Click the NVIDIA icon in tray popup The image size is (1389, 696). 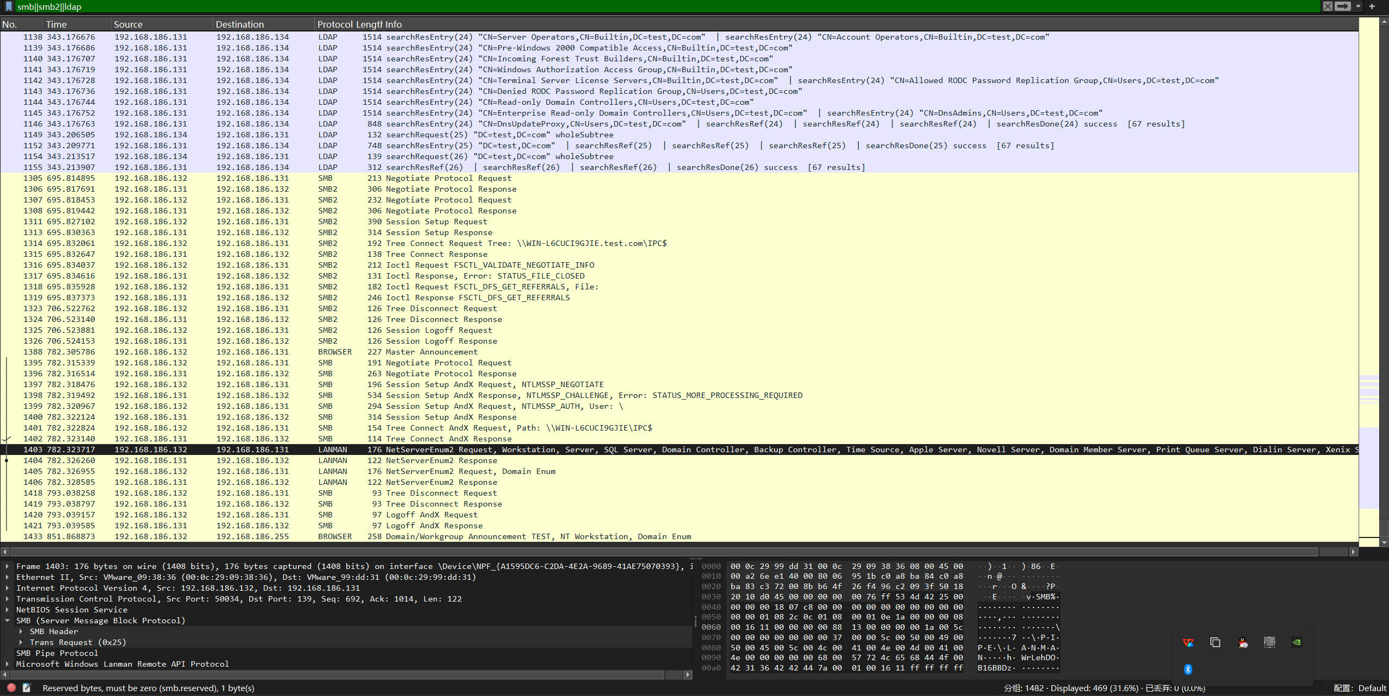pos(1296,642)
